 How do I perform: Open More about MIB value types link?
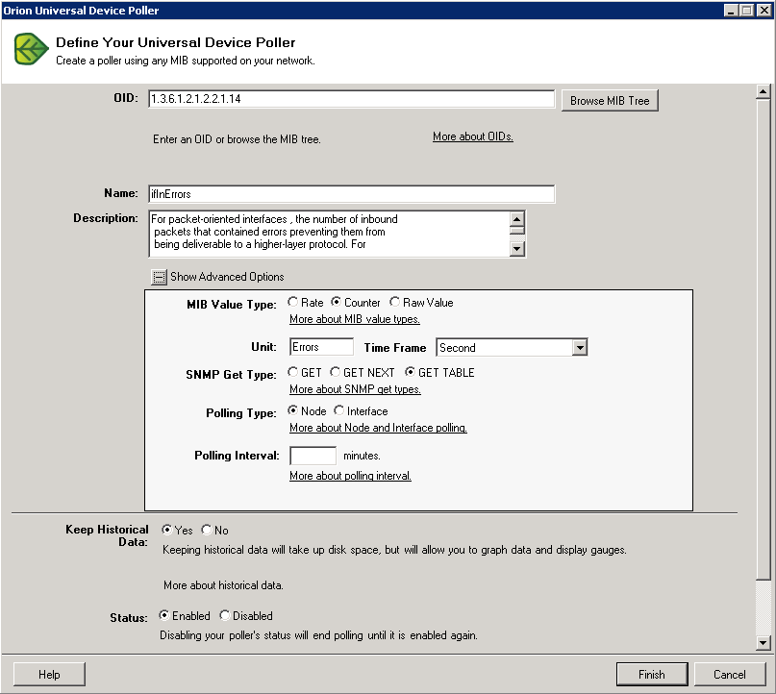coord(355,319)
